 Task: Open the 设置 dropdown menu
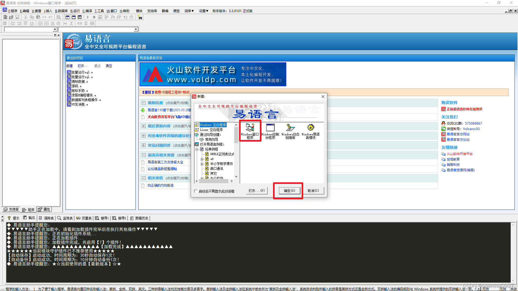pyautogui.click(x=204, y=11)
